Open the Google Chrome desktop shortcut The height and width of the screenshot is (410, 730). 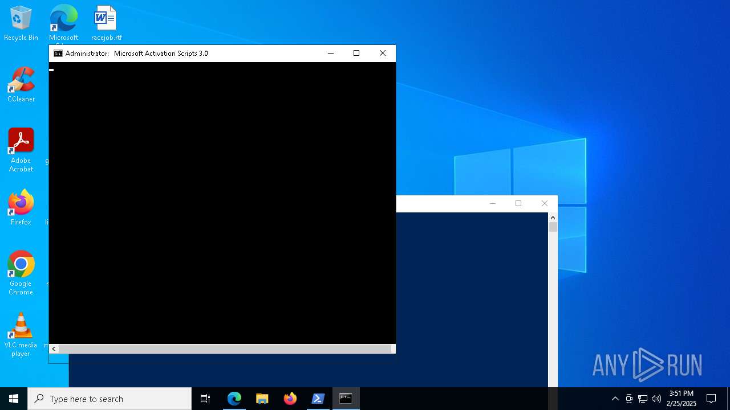pos(21,273)
